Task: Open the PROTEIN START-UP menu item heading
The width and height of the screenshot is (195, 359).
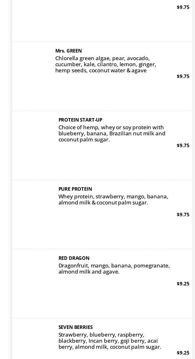Action: [80, 120]
